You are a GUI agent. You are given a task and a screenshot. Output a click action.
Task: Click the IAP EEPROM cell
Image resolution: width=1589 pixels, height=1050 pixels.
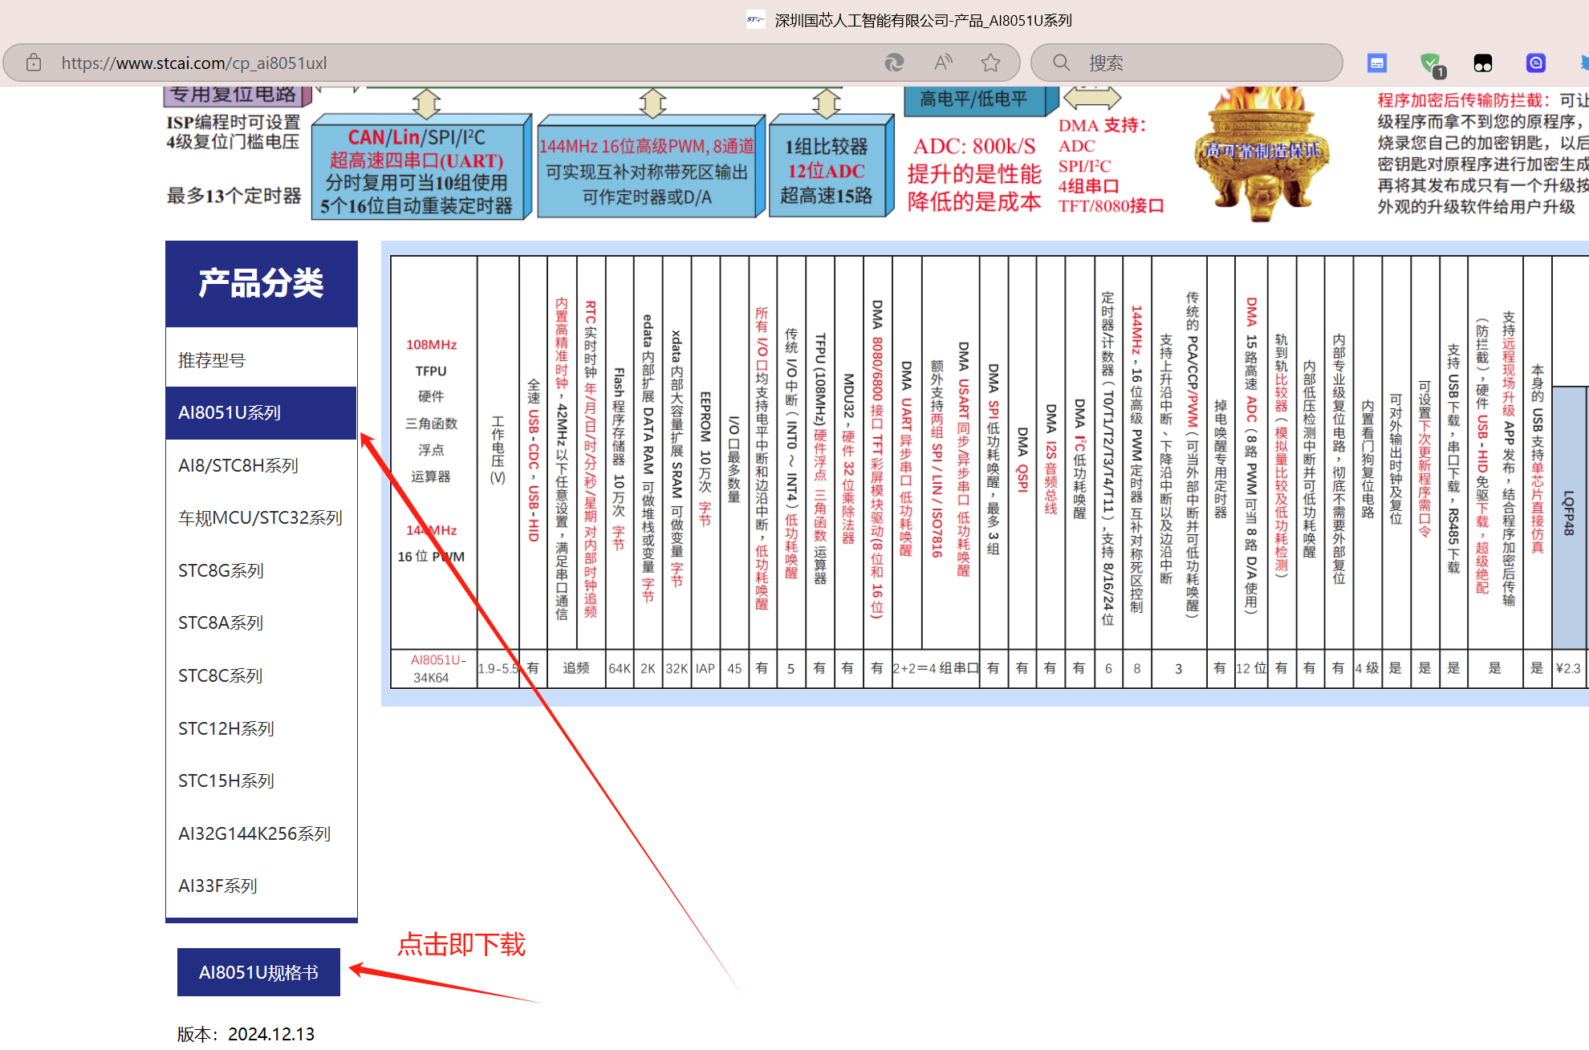pyautogui.click(x=705, y=668)
